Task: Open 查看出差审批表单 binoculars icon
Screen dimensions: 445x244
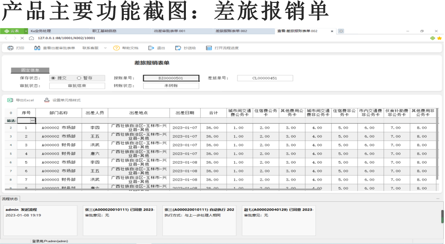Action: click(x=37, y=48)
